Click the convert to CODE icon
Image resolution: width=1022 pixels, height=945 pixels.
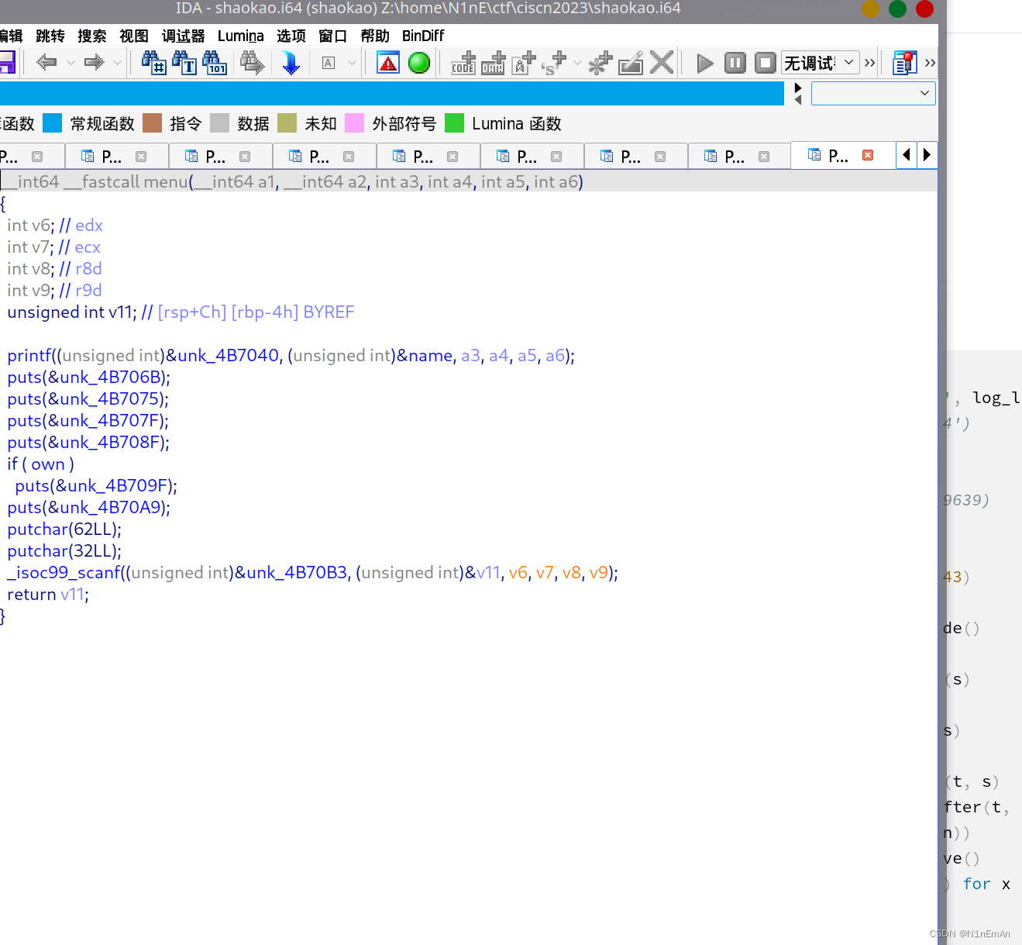[x=463, y=62]
